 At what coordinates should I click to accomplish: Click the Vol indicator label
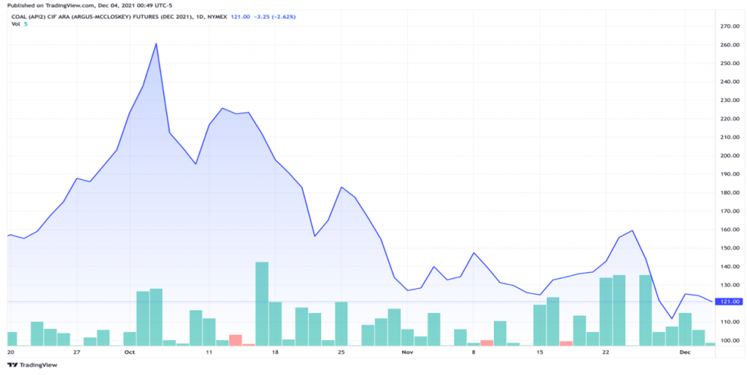coord(15,24)
